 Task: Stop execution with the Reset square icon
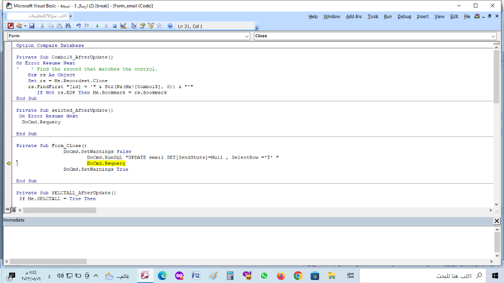point(114,26)
